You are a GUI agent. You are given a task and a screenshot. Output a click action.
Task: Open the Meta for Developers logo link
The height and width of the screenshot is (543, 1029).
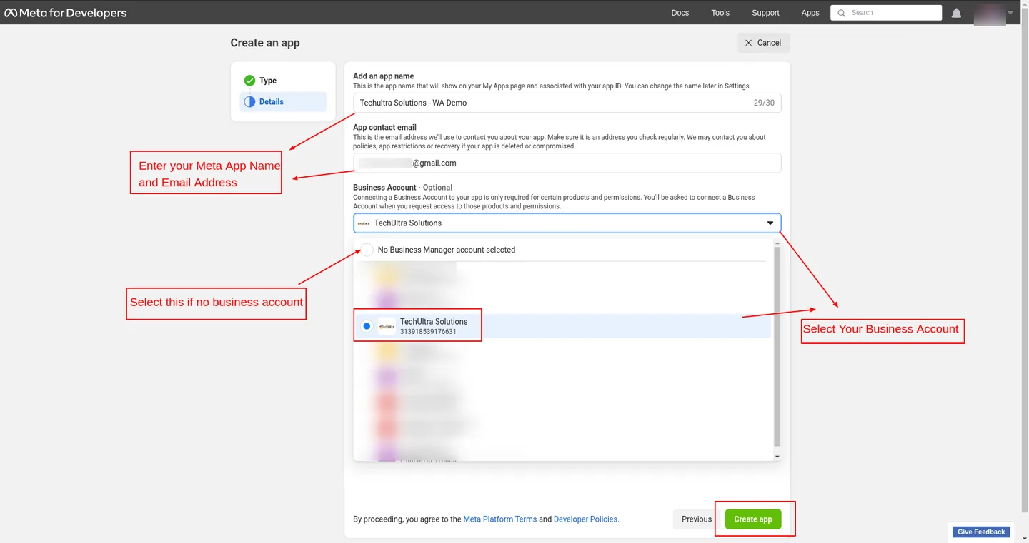pos(66,13)
